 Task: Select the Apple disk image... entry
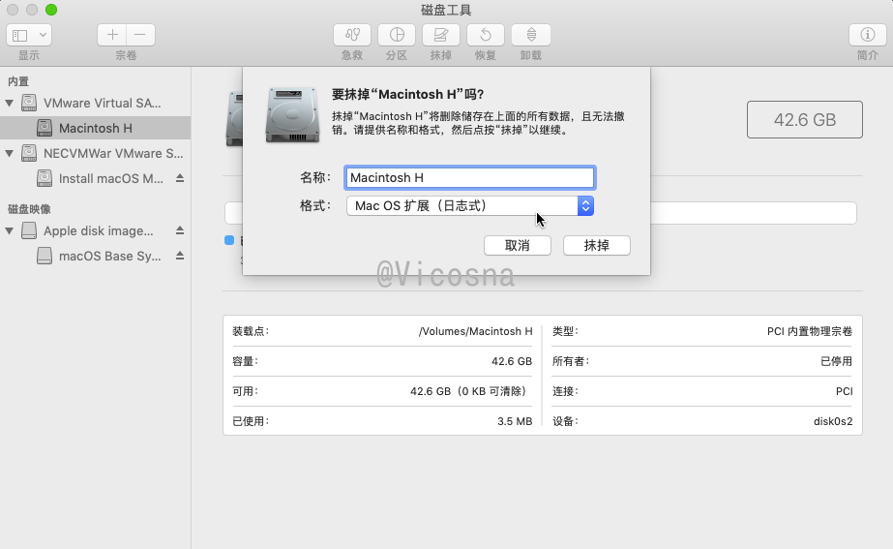[98, 230]
